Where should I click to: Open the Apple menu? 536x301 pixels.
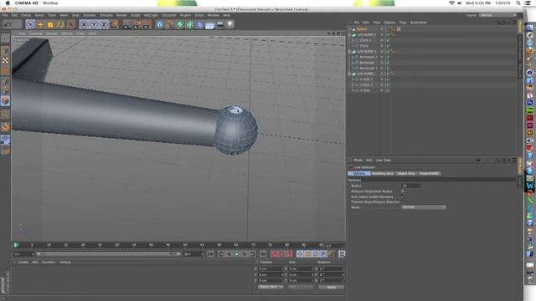point(8,3)
